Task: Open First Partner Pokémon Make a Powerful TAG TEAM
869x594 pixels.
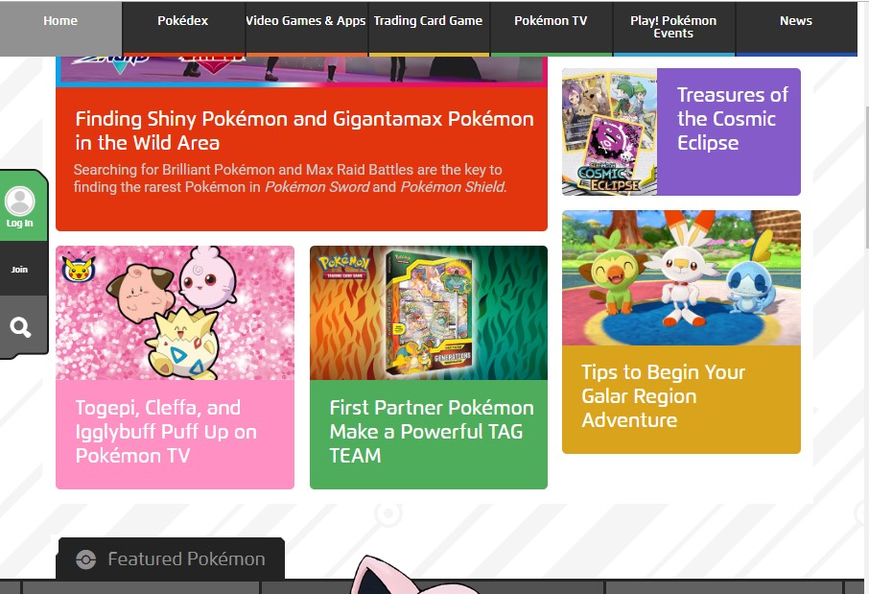Action: pos(432,432)
